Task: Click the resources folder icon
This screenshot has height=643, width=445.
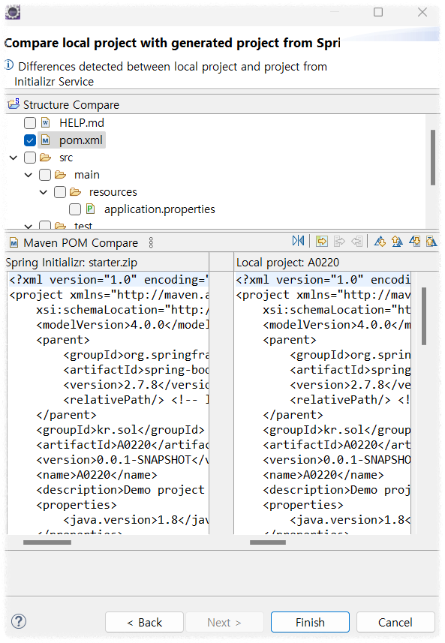Action: pyautogui.click(x=76, y=192)
